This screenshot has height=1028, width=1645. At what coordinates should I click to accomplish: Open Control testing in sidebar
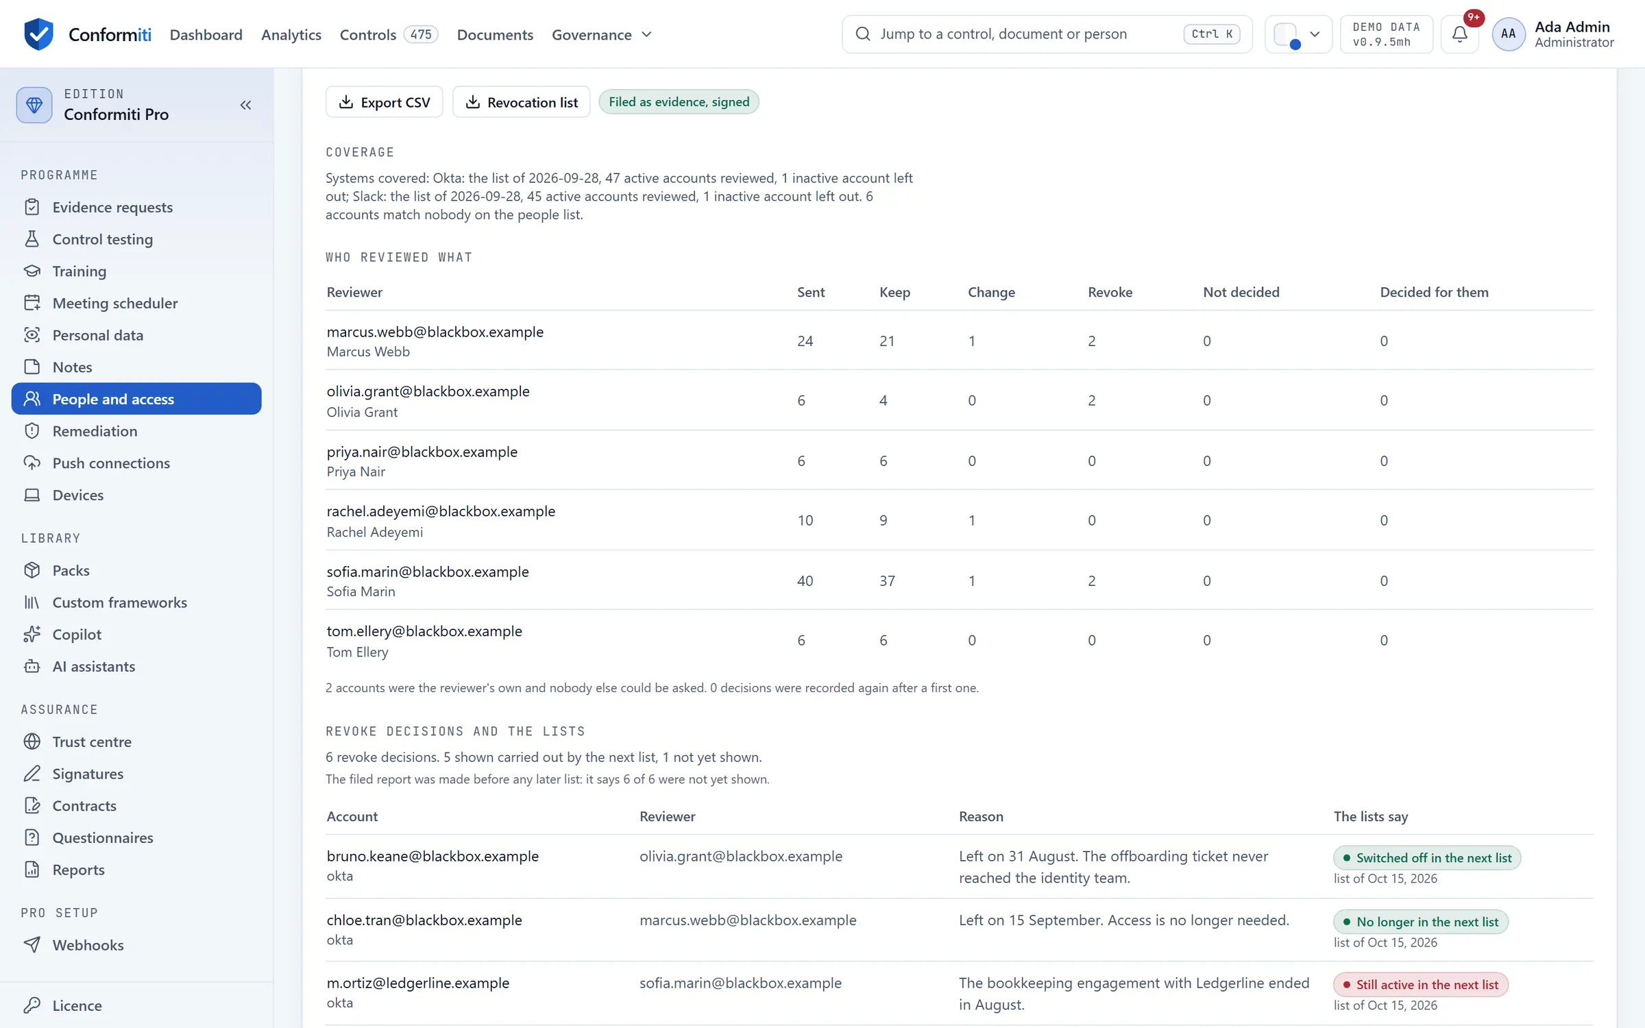click(x=136, y=239)
